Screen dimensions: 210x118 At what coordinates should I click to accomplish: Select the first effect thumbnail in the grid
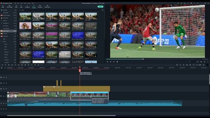pos(25,16)
